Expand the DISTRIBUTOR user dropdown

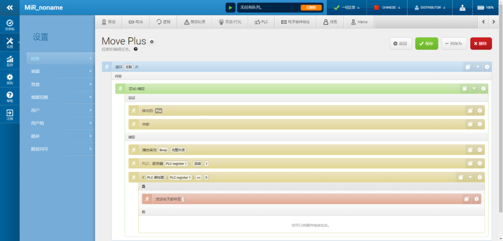pos(429,8)
